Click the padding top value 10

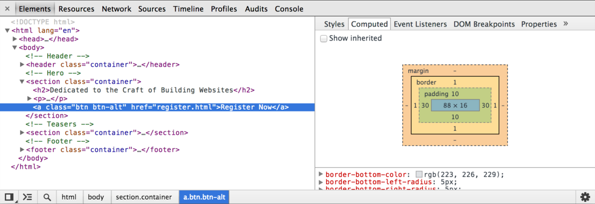click(455, 94)
